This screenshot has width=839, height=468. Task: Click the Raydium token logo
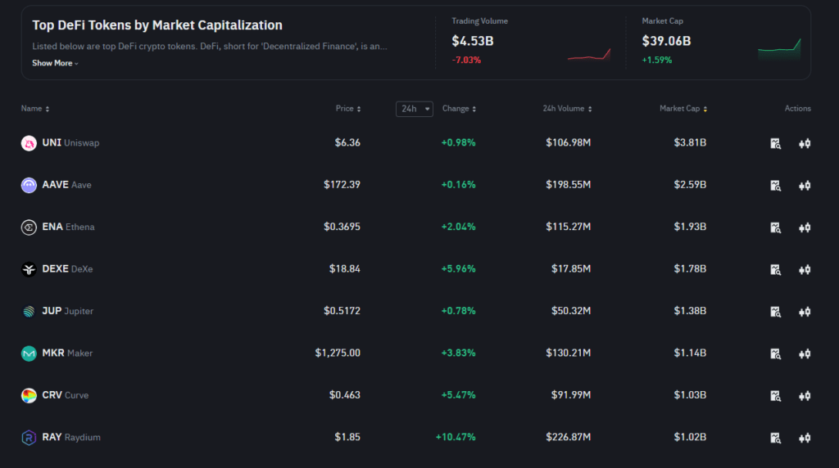(29, 438)
